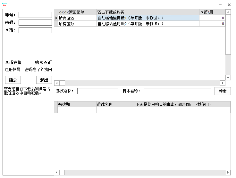Click the upper list's scroll right arrow
Image resolution: width=236 pixels, height=178 pixels.
point(223,83)
